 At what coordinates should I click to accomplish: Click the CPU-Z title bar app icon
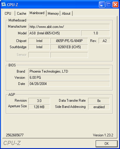[x=4, y=4]
